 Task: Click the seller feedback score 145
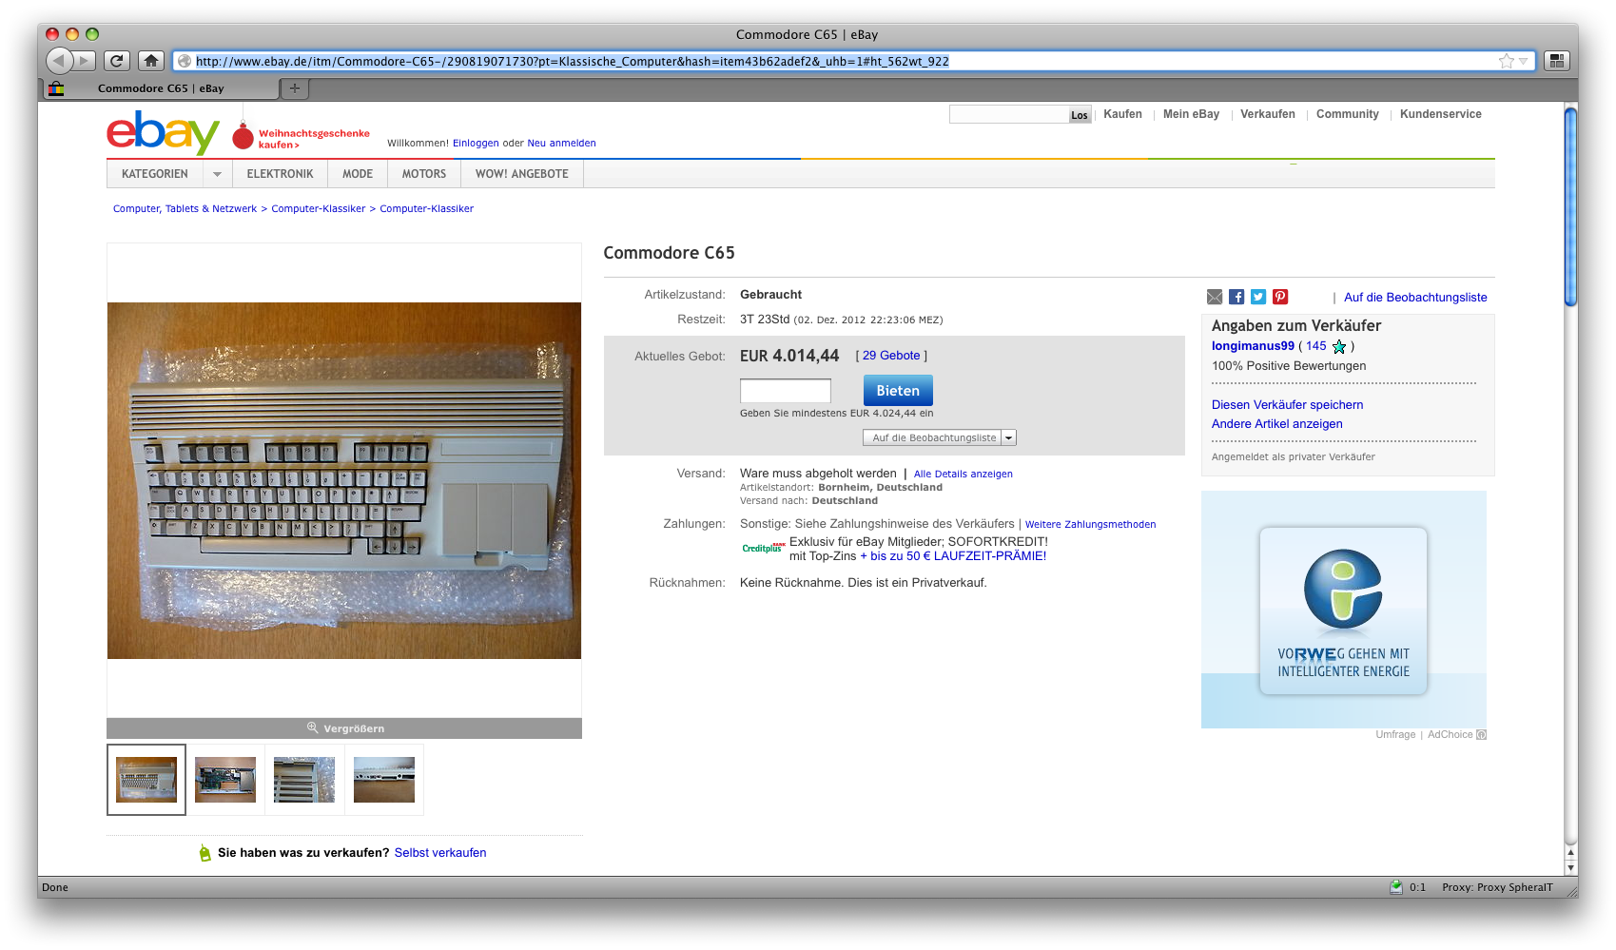pos(1315,346)
